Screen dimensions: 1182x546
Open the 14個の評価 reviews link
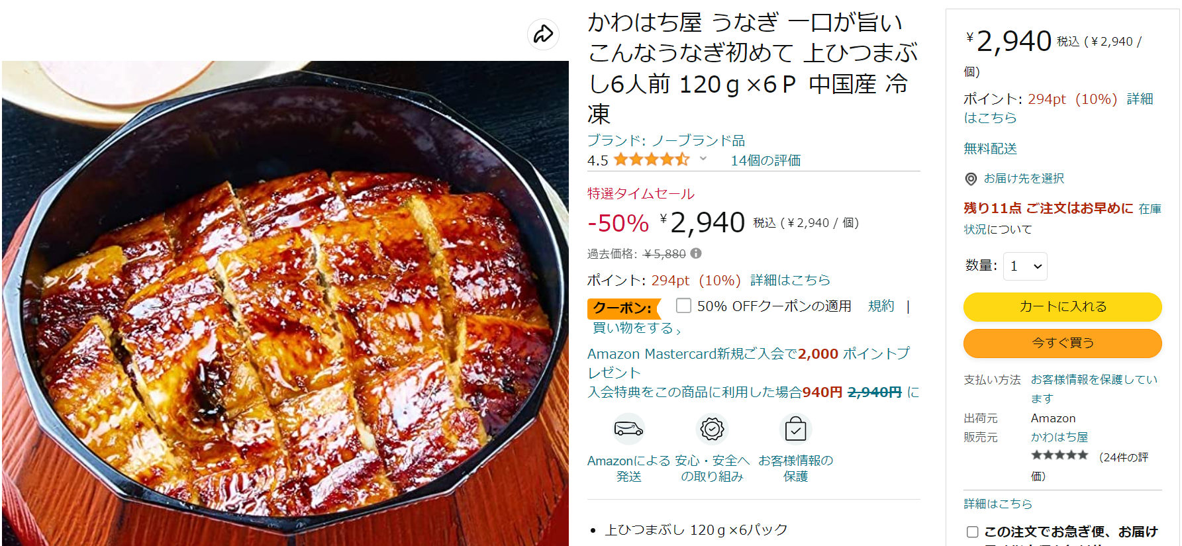point(765,160)
